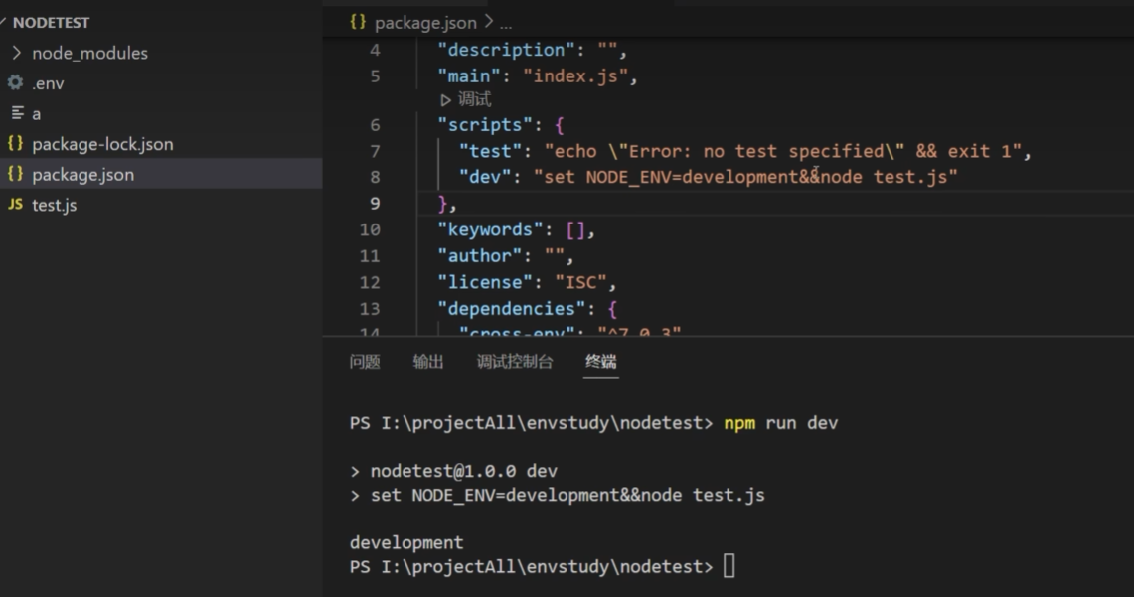
Task: Click the "dev" script key
Action: [485, 177]
